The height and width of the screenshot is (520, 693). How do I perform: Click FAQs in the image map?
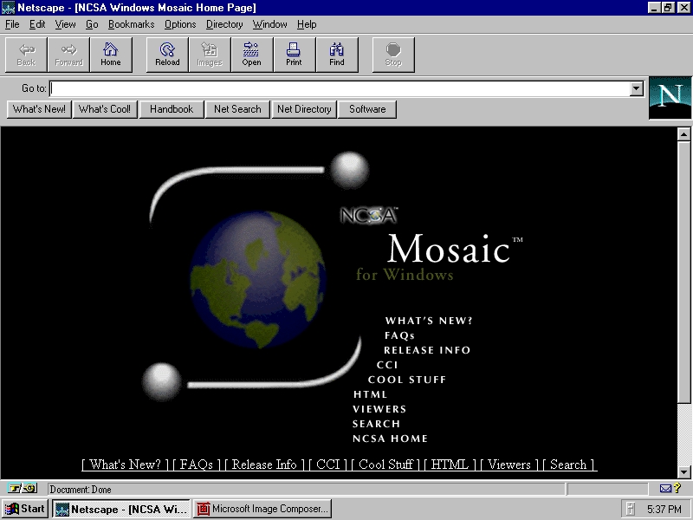399,335
